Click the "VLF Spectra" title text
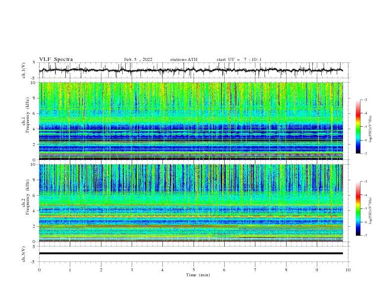 [56, 59]
